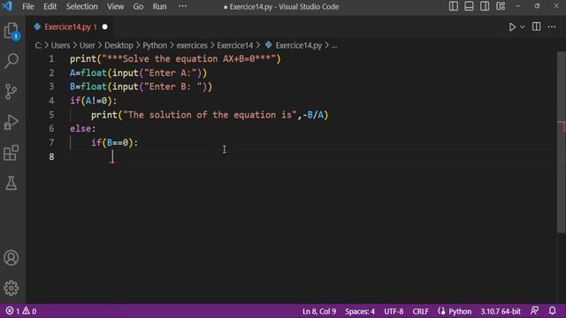
Task: Open the Run and Debug view
Action: pyautogui.click(x=11, y=122)
